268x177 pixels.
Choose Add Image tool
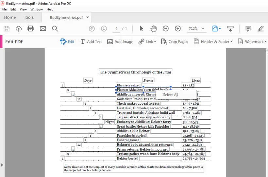[x=120, y=42]
